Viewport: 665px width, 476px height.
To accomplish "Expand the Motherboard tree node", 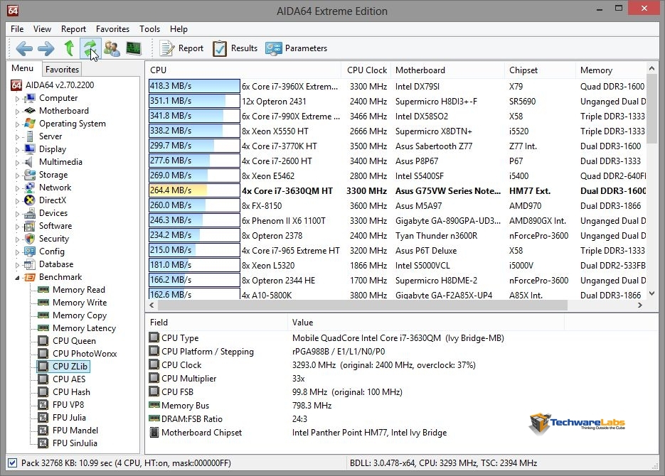I will tap(17, 112).
